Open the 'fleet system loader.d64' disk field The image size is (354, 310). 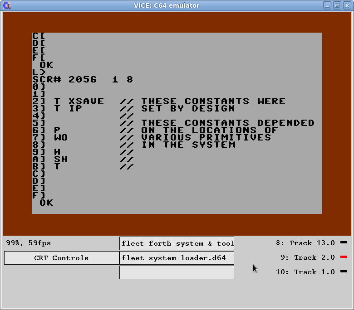tap(177, 258)
